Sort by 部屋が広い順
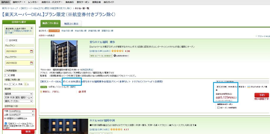The image size is (270, 134). pos(108,31)
